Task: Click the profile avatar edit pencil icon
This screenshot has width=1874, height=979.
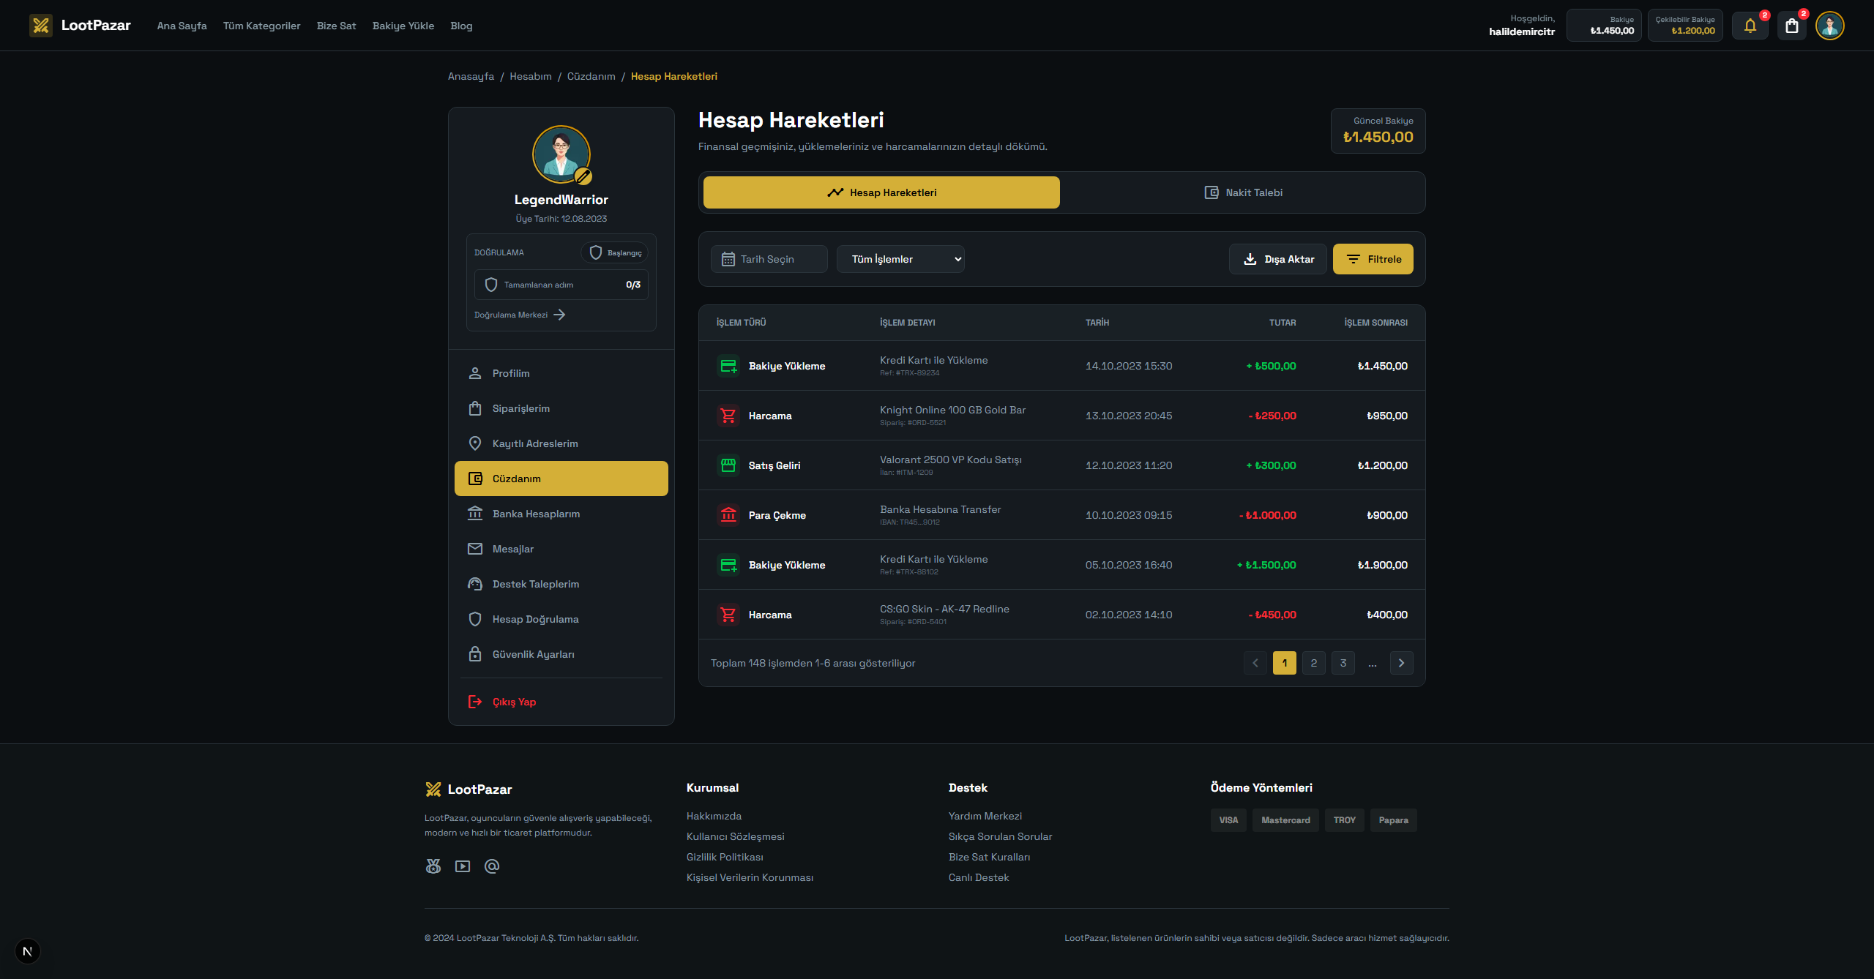Action: click(583, 176)
